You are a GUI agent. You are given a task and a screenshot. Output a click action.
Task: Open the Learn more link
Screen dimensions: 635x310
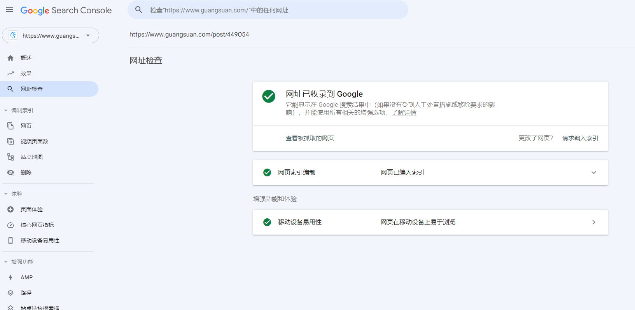pos(404,113)
